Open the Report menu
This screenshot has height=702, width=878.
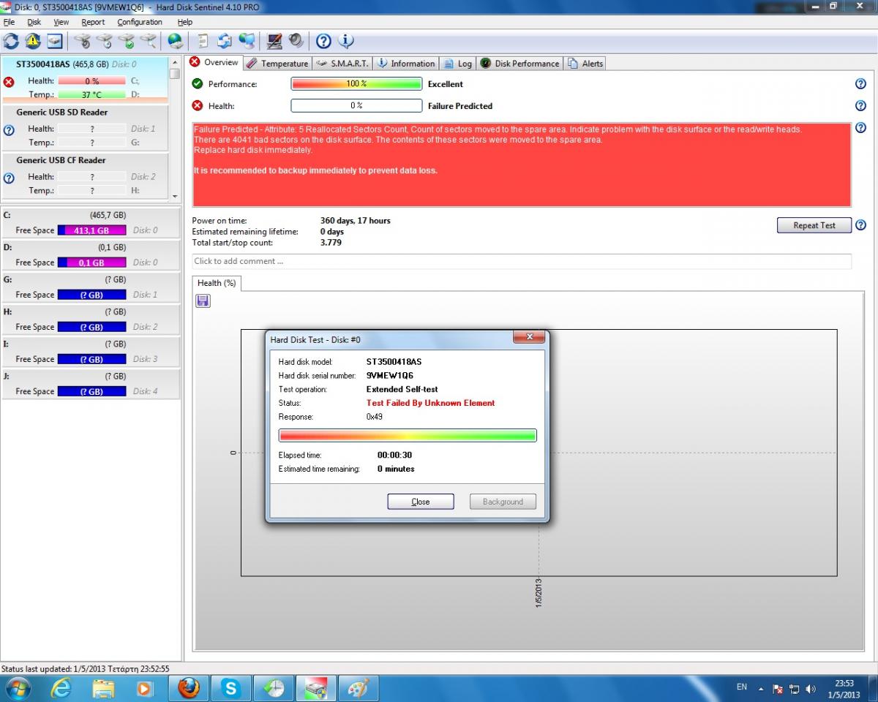tap(93, 22)
